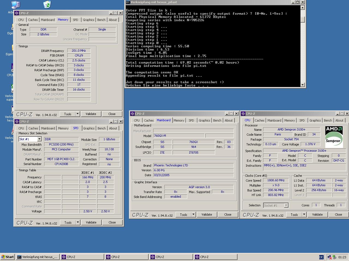Click the AMD Sempron logo
The height and width of the screenshot is (261, 349).
[334, 136]
